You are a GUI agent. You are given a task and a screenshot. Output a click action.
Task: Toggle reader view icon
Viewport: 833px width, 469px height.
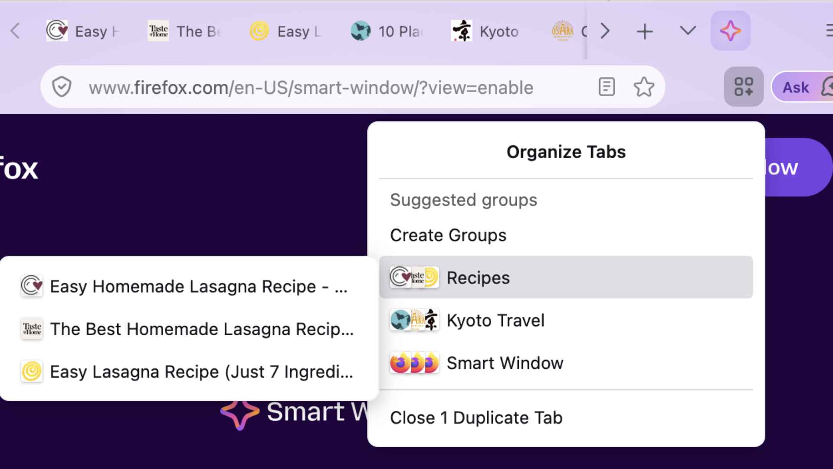pyautogui.click(x=607, y=87)
